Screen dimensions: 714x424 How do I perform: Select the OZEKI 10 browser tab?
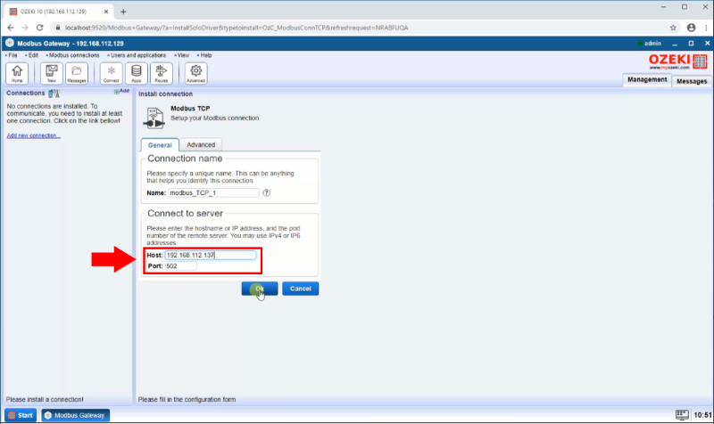point(59,12)
